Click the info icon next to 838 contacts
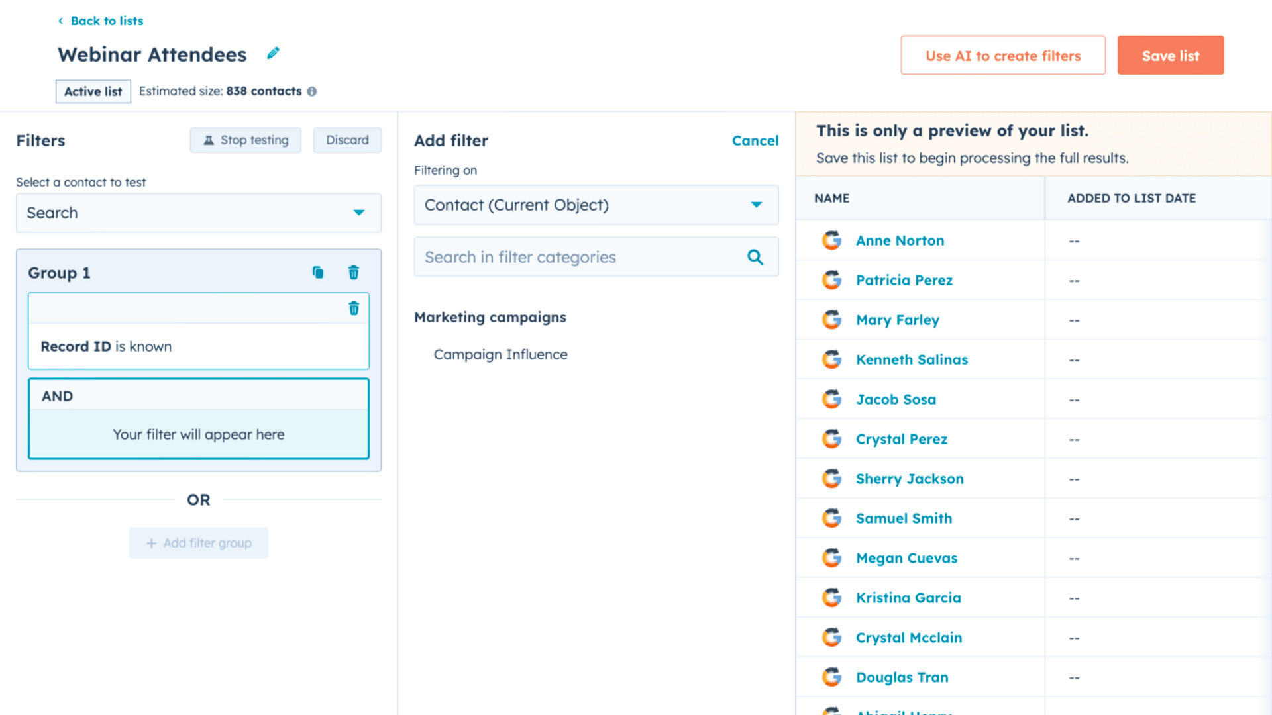The image size is (1272, 715). tap(312, 91)
